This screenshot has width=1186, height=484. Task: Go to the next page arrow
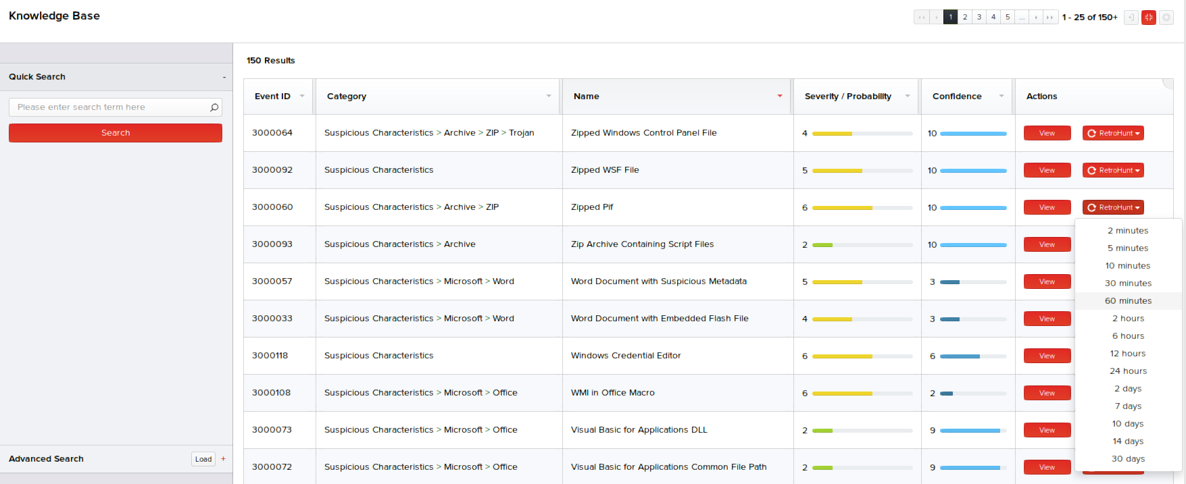point(1036,18)
